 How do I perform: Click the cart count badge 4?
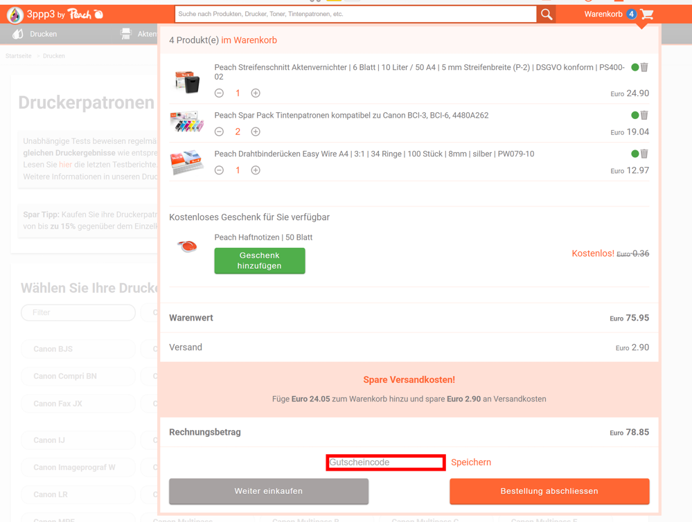point(632,14)
